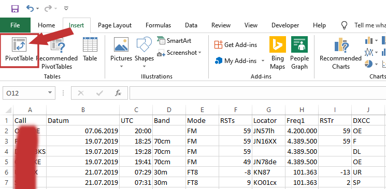
Task: Click Insert Pie Chart icon
Action: [x=369, y=64]
